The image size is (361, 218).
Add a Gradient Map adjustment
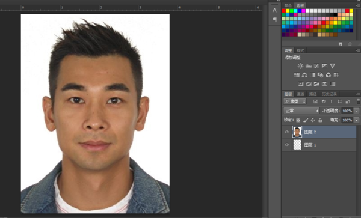tap(333, 84)
